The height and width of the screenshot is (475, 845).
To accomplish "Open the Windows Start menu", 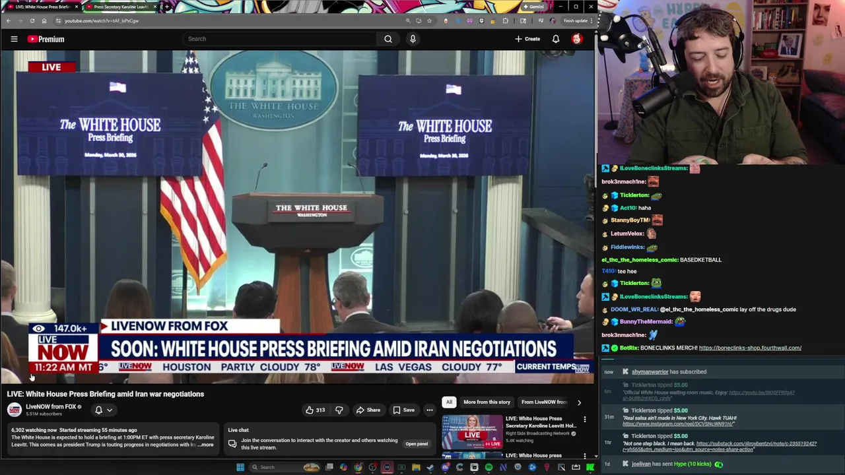I will tap(240, 467).
